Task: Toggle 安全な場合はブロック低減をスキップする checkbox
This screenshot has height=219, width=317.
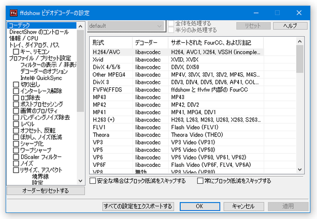Action: [x=93, y=181]
